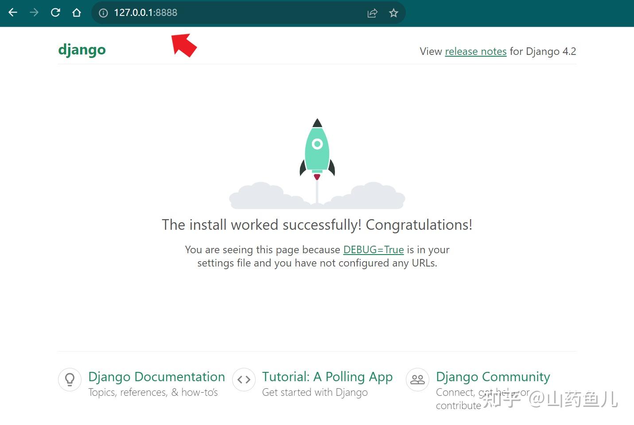Click the people icon beside Django Community
634x425 pixels.
click(417, 379)
